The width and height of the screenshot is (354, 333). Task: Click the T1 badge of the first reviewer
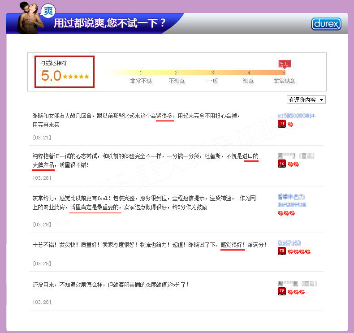pos(281,123)
